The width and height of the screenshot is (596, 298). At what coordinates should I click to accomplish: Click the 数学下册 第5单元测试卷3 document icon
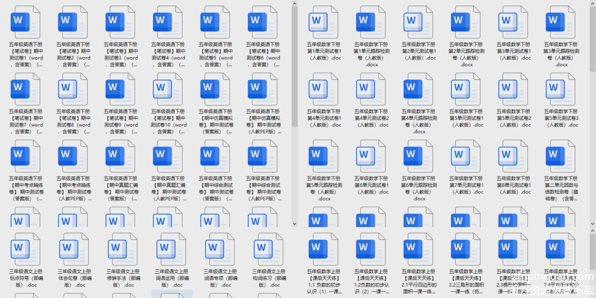pyautogui.click(x=561, y=89)
